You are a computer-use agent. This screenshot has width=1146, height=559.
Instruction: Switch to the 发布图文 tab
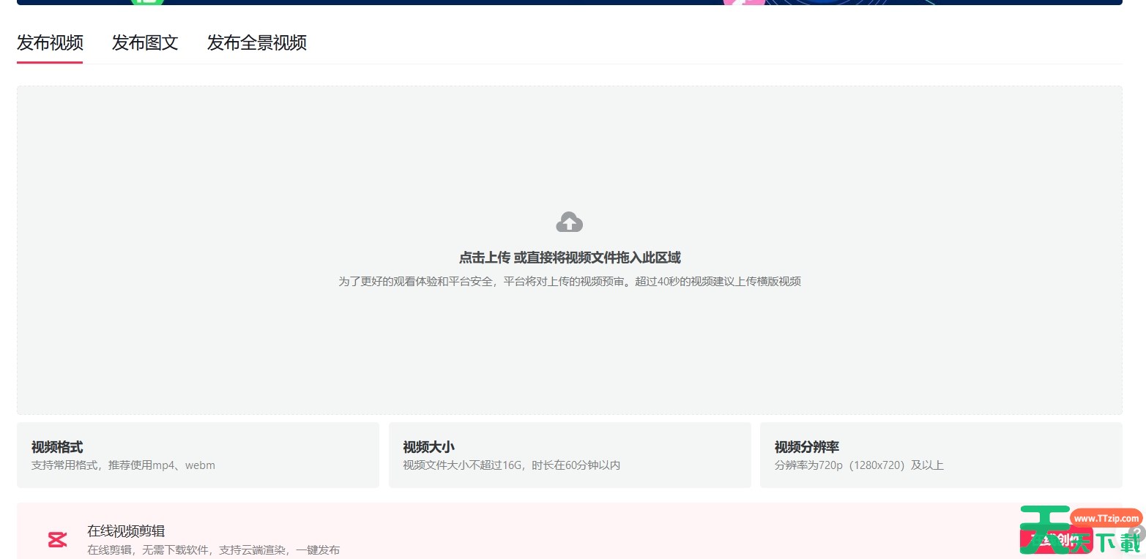coord(144,43)
